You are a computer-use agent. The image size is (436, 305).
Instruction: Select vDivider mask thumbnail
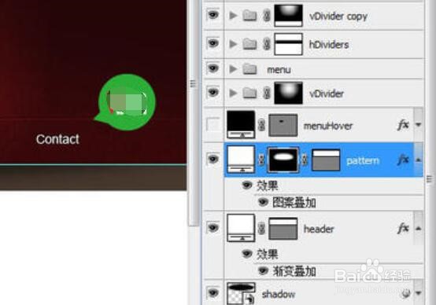click(x=288, y=93)
